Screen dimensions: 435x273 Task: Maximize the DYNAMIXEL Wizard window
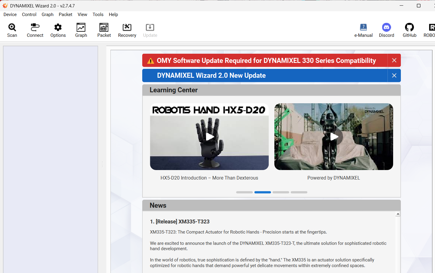pos(419,6)
